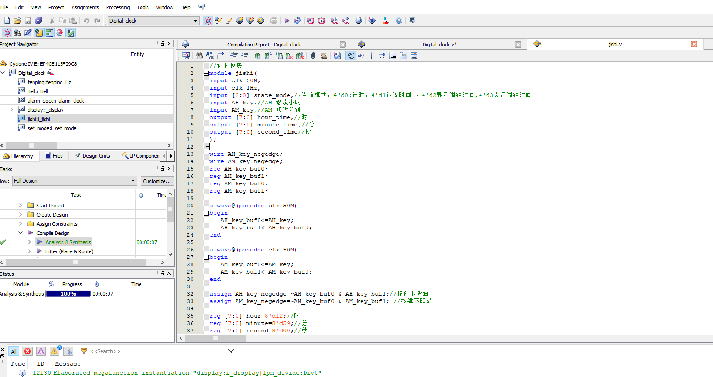The width and height of the screenshot is (713, 377).
Task: Switch to the Files navigator tab
Action: tap(54, 156)
